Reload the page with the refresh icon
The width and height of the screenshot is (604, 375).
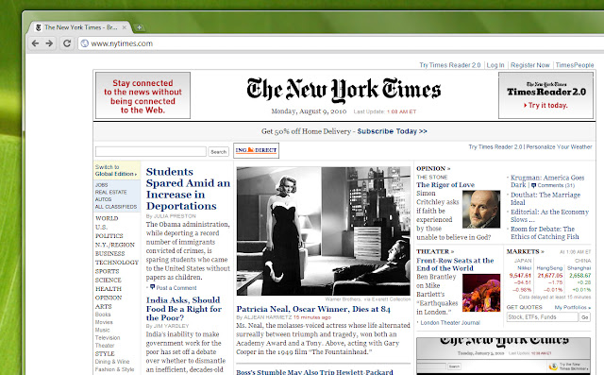67,43
